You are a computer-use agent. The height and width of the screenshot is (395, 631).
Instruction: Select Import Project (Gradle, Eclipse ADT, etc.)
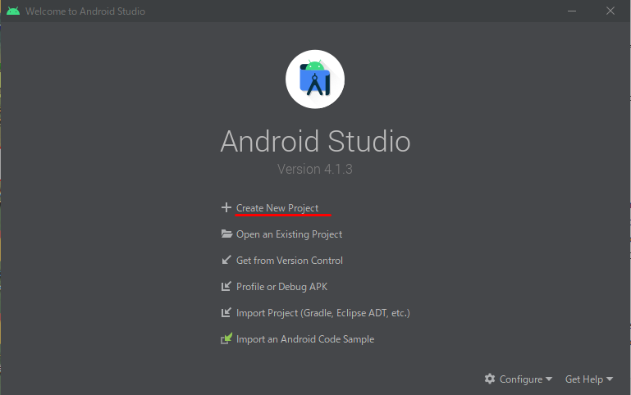(x=322, y=313)
